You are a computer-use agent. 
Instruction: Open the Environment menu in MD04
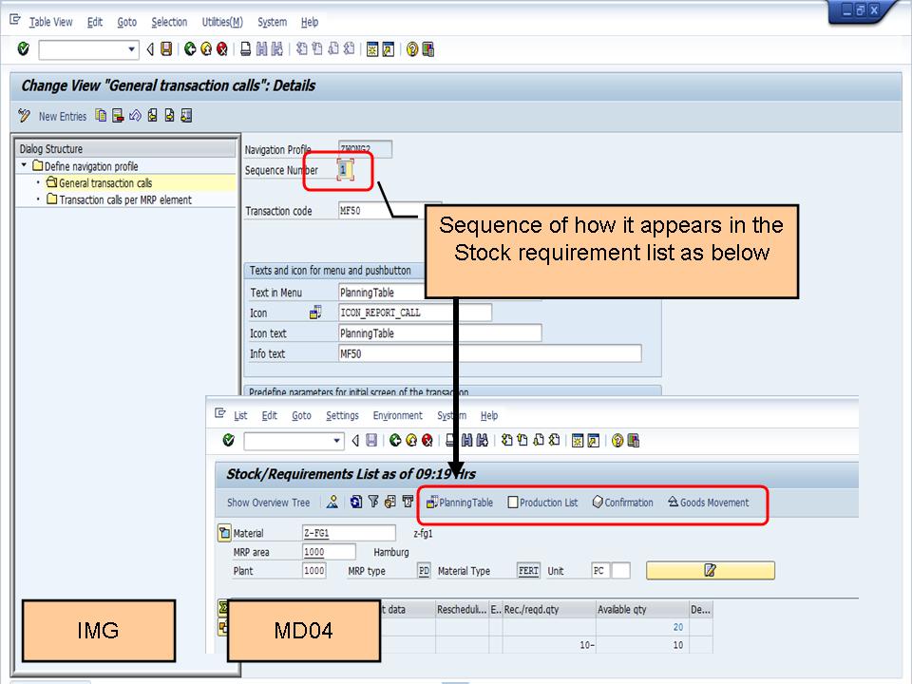(398, 415)
